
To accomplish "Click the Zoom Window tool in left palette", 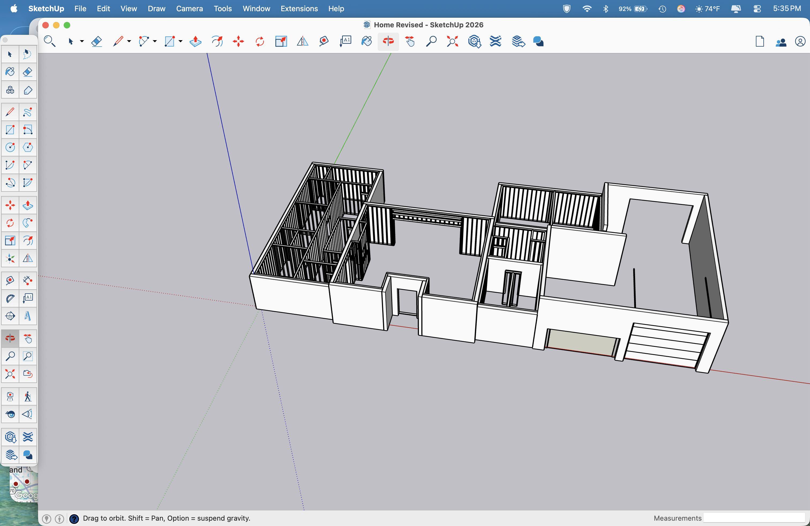I will click(28, 356).
